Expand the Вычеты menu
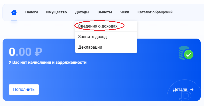204x106 pixels. 105,12
